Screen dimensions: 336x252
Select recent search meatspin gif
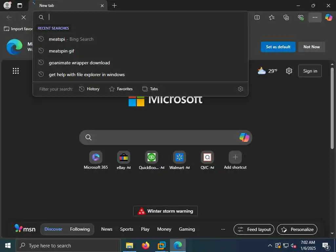pyautogui.click(x=140, y=51)
